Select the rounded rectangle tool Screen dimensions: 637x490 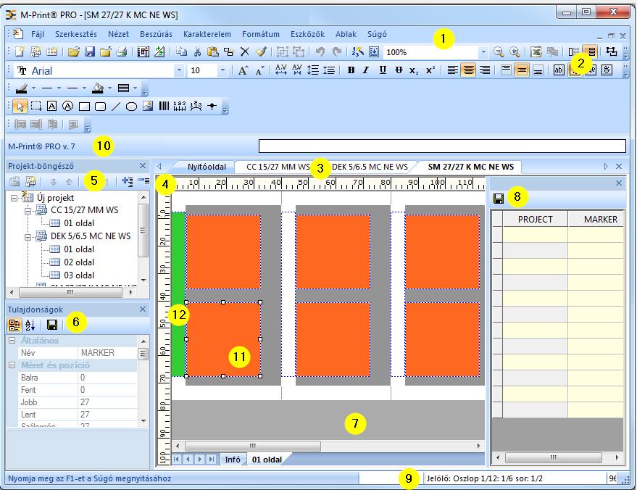click(100, 107)
